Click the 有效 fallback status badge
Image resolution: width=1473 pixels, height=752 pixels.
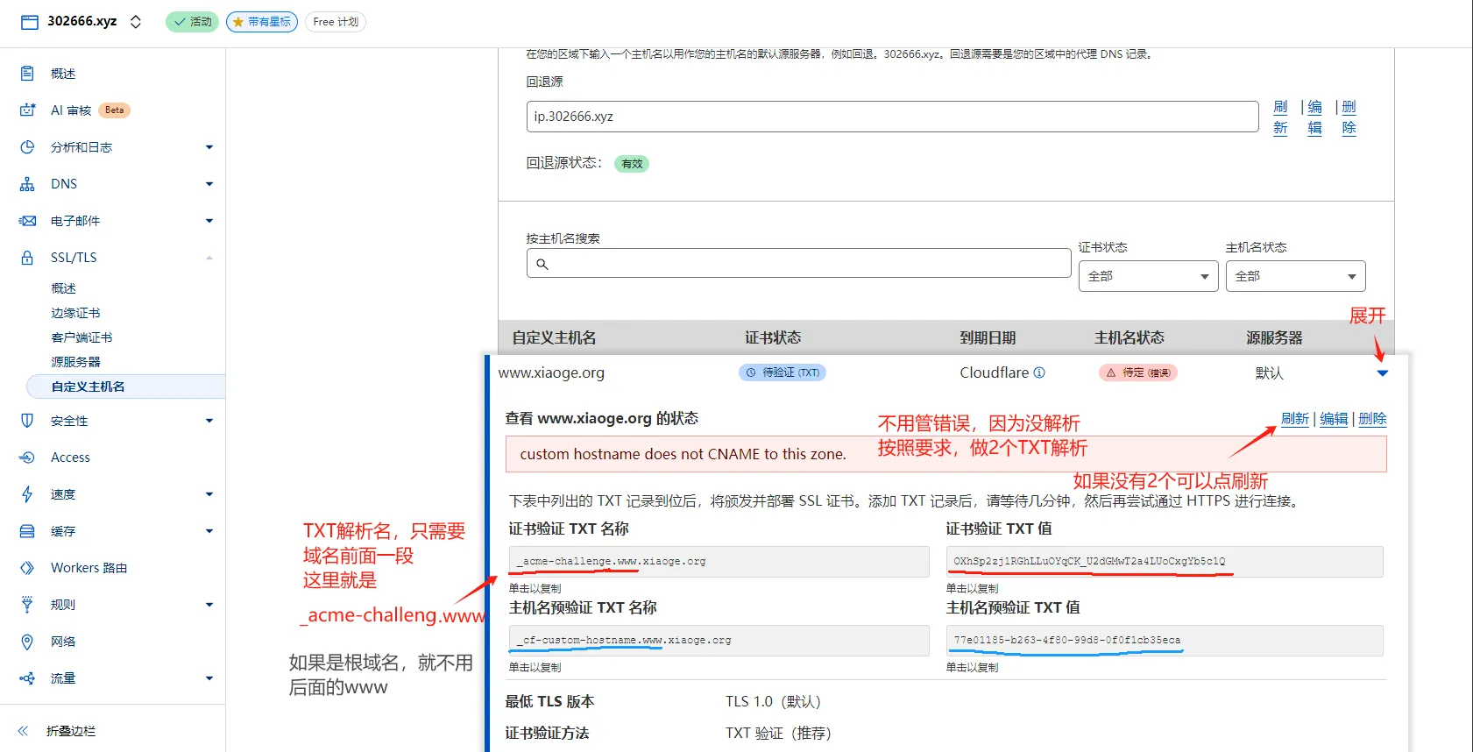pos(632,164)
